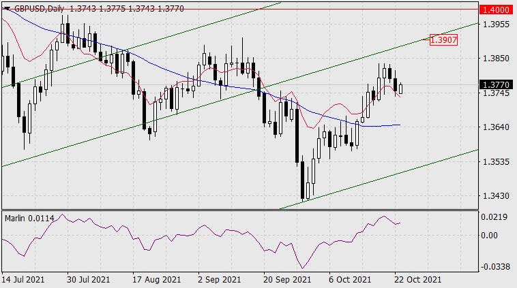517x288 pixels.
Task: Click the end of the blue moving average line
Action: click(400, 125)
